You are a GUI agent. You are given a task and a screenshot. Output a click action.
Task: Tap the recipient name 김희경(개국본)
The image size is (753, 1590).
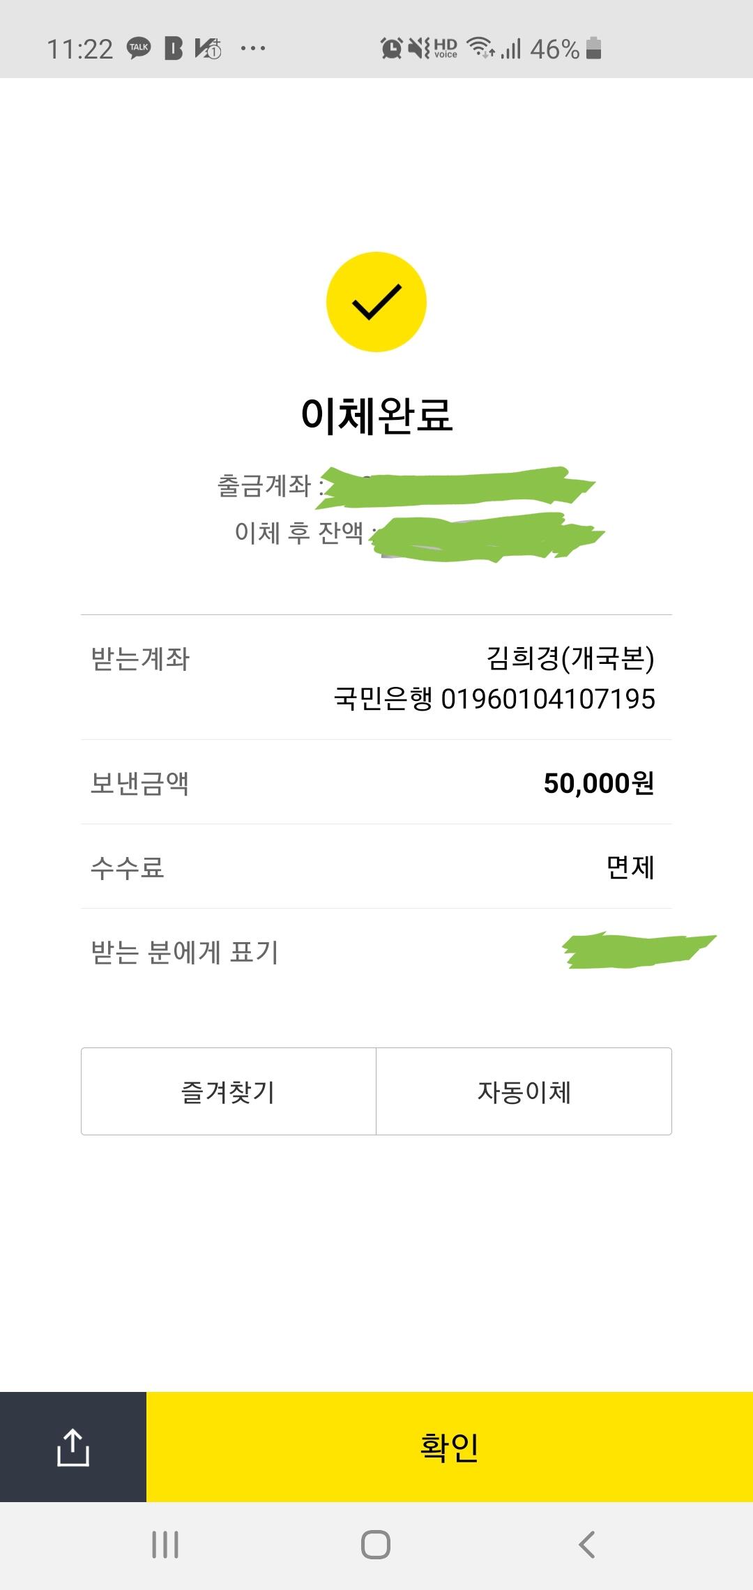(x=570, y=658)
